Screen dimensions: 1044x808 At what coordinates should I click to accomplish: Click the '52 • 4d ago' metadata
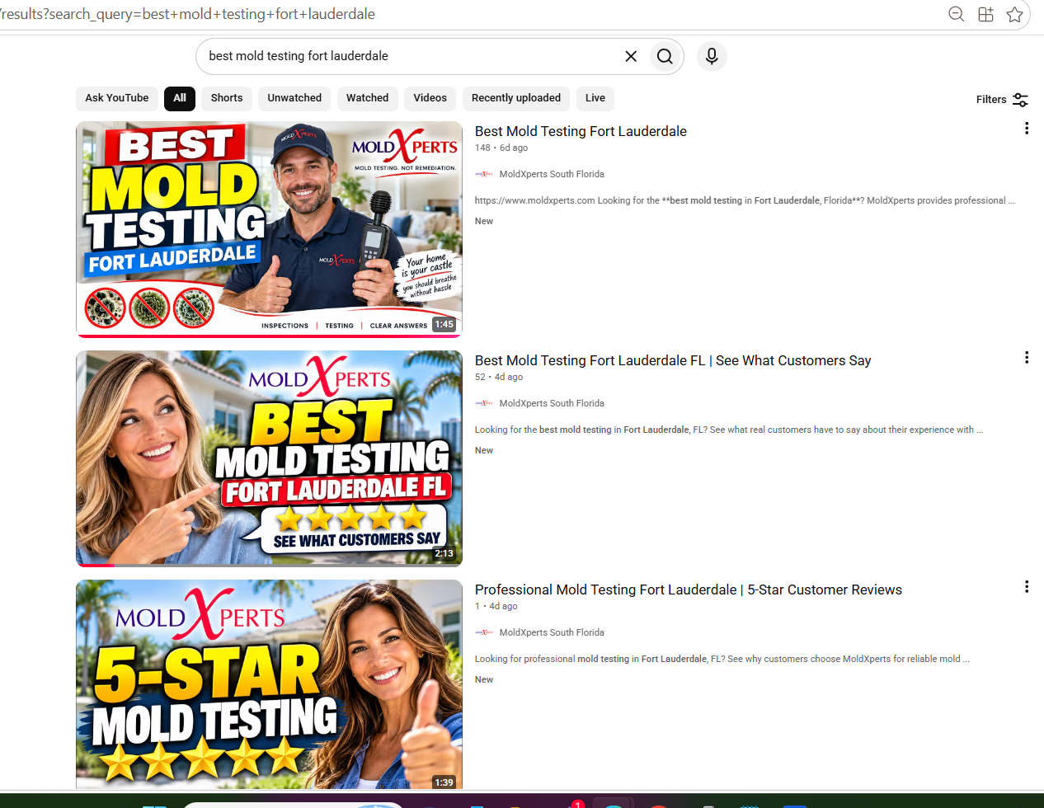499,377
